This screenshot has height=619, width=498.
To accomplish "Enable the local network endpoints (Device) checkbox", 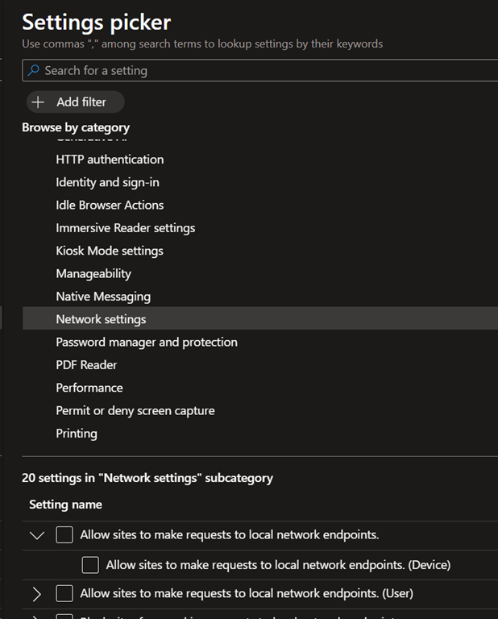I will [x=90, y=565].
